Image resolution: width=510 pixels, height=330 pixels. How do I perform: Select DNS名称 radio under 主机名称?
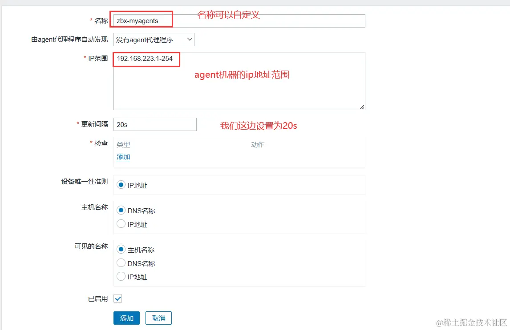(121, 210)
